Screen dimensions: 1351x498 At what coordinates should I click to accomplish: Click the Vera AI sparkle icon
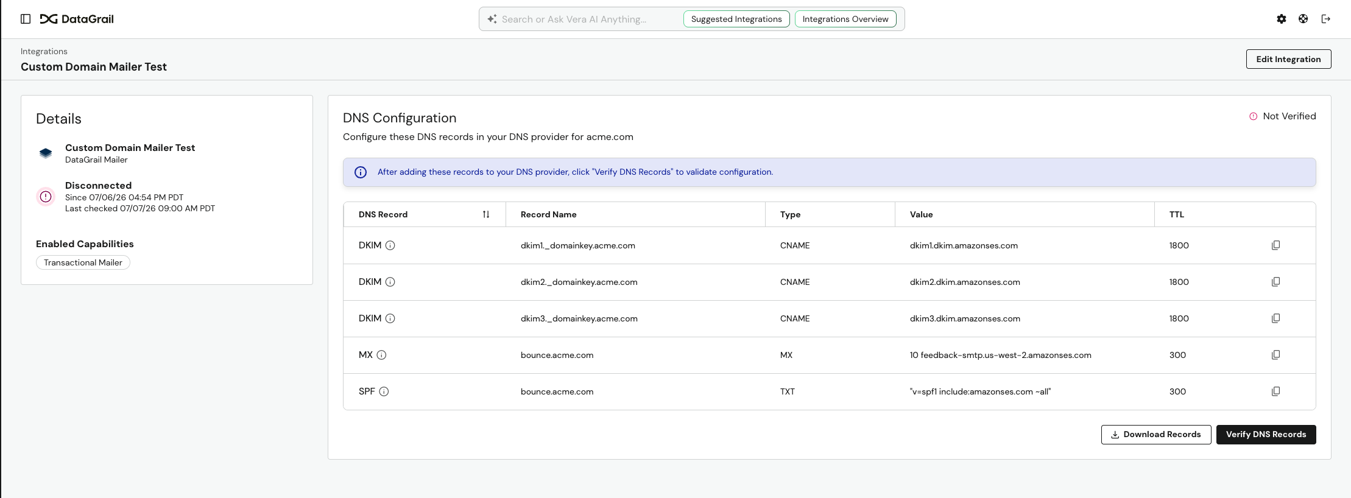click(x=492, y=19)
